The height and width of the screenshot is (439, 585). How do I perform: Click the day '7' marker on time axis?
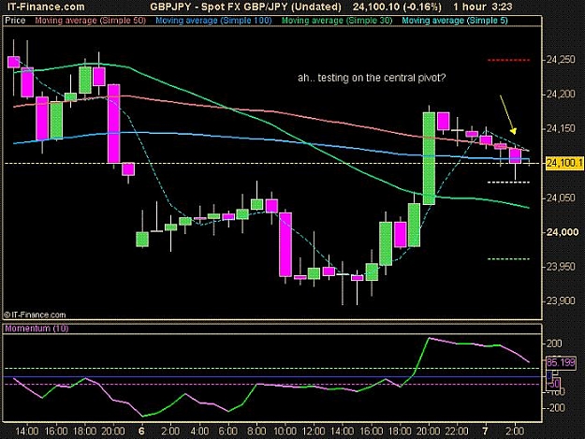tap(485, 432)
